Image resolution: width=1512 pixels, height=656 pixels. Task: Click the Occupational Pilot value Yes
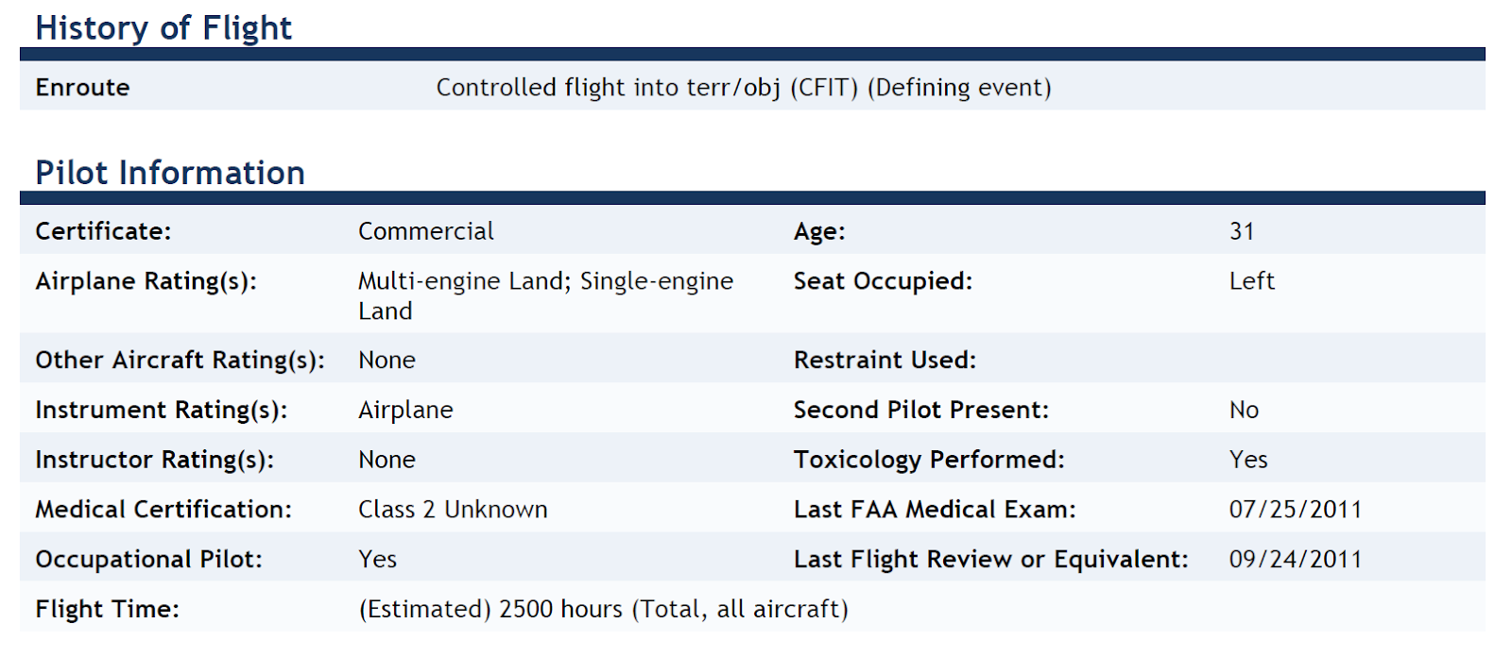(x=377, y=560)
